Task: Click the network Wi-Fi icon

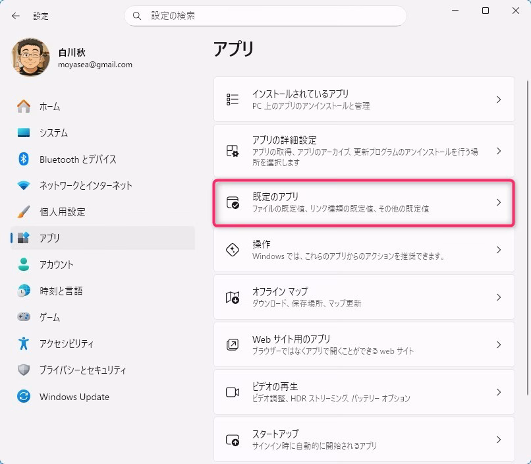Action: click(24, 185)
